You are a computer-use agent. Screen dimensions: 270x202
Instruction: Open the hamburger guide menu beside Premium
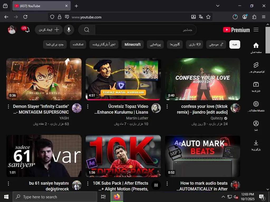click(x=256, y=30)
